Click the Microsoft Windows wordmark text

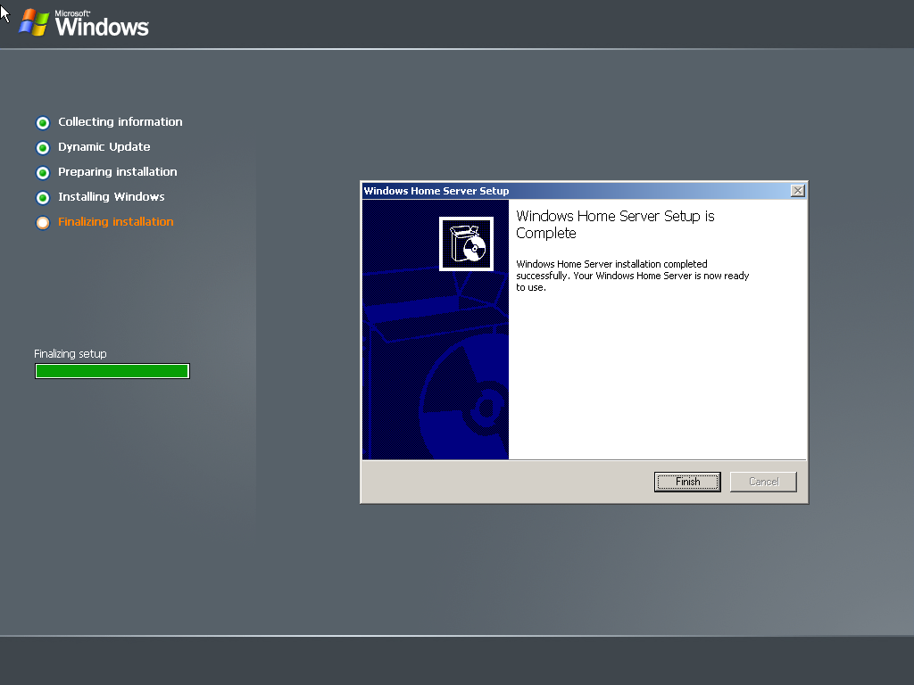tap(102, 24)
